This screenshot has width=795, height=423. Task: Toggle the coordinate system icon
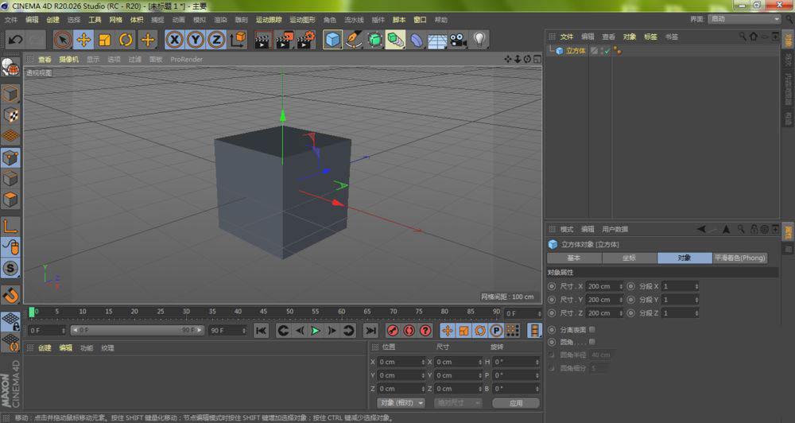click(x=238, y=40)
